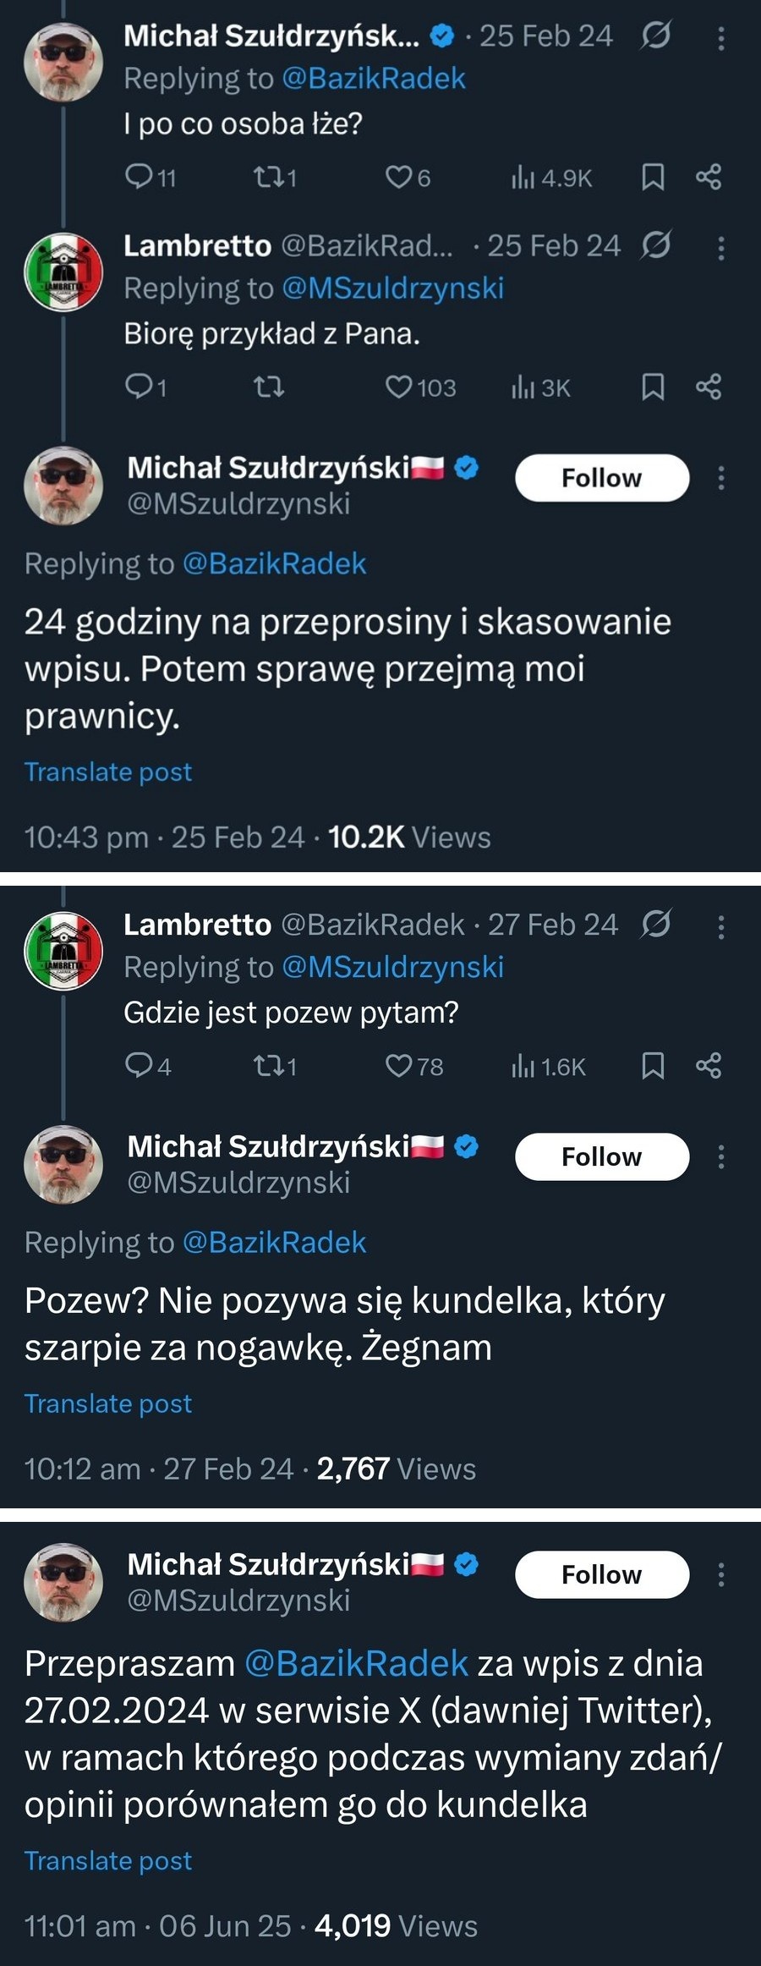Translate the "Pozew? Nie pozywa się kundelka" post
761x1966 pixels.
pyautogui.click(x=108, y=1403)
